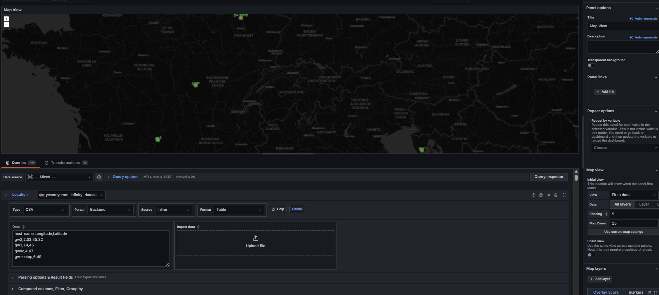Click the Padding info icon
659x295 pixels.
pyautogui.click(x=606, y=214)
